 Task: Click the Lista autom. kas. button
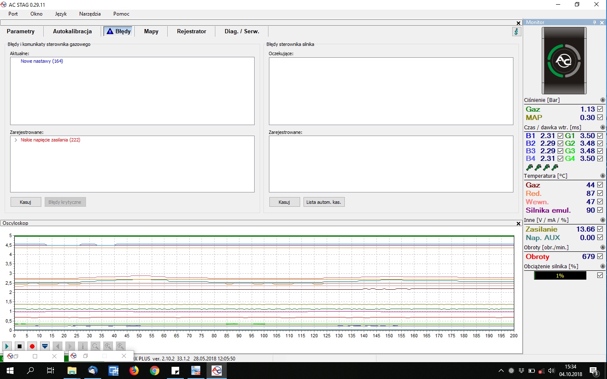[x=323, y=202]
